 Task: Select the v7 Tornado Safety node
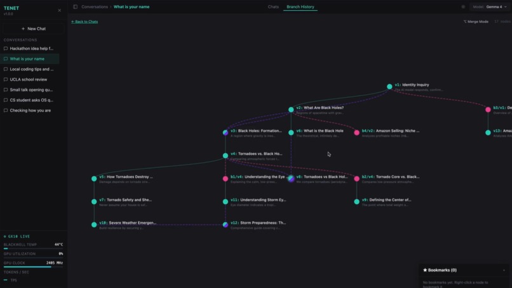(x=94, y=202)
